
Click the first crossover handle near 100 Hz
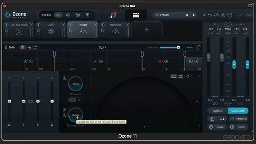tap(54, 54)
